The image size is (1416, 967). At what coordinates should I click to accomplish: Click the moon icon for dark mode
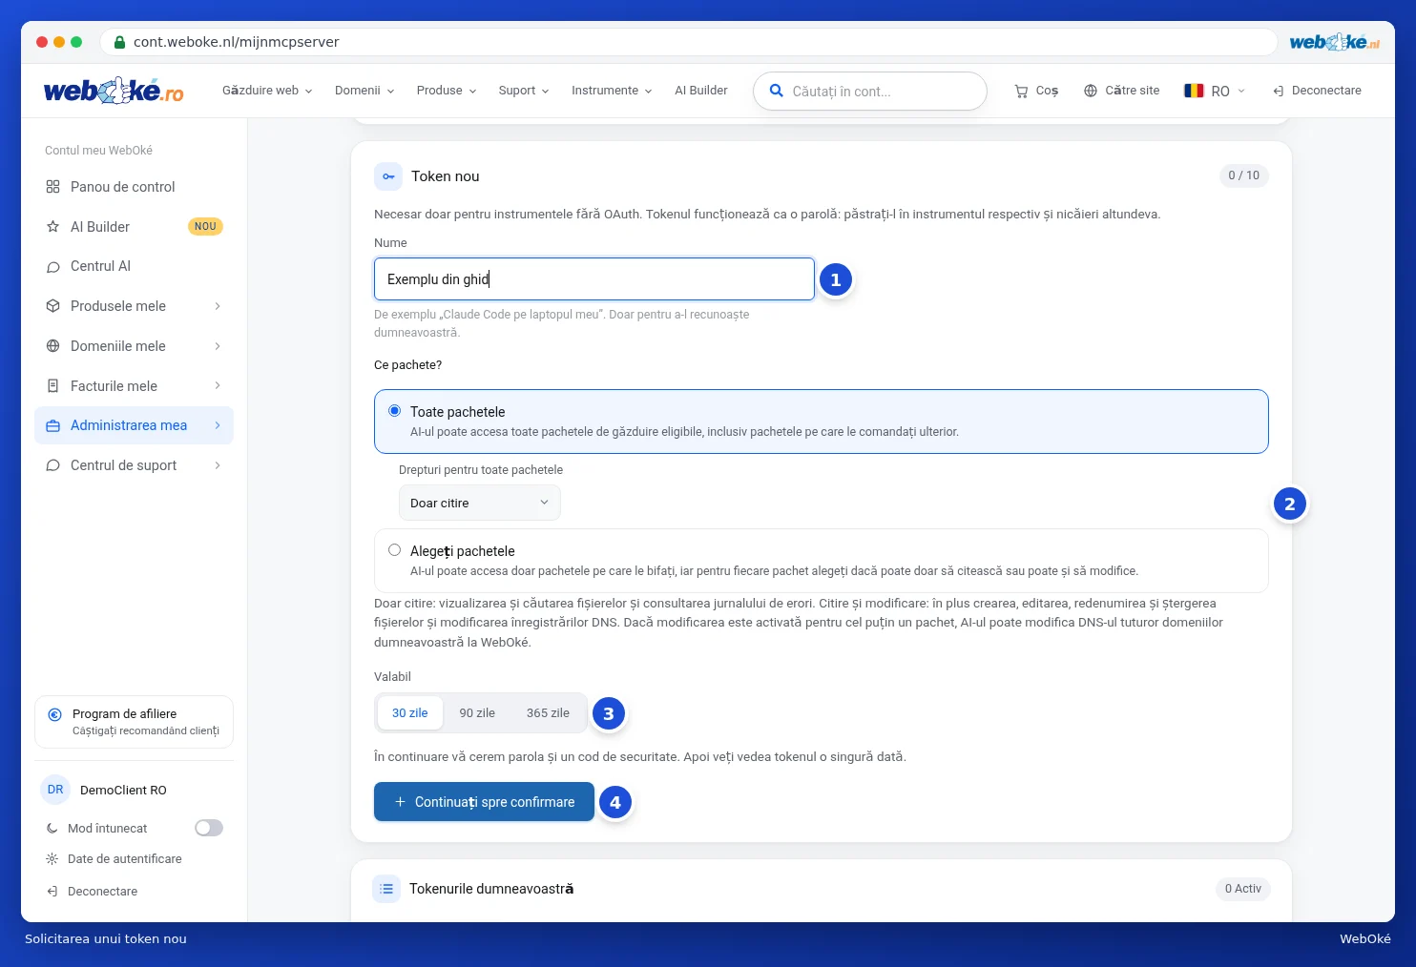point(52,829)
